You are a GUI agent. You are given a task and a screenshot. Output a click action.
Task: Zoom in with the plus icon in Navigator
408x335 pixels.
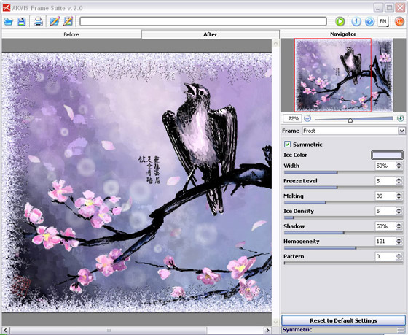[400, 118]
